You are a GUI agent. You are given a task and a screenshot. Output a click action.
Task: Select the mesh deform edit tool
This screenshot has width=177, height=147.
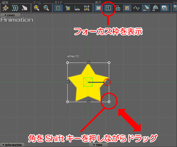pyautogui.click(x=15, y=8)
